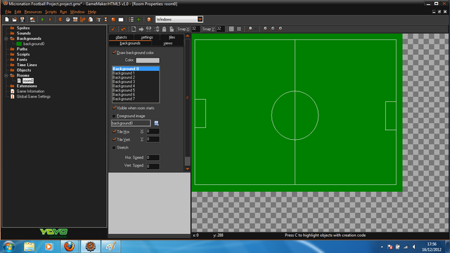450x253 pixels.
Task: Click scroll down arrow on room panel
Action: (188, 169)
